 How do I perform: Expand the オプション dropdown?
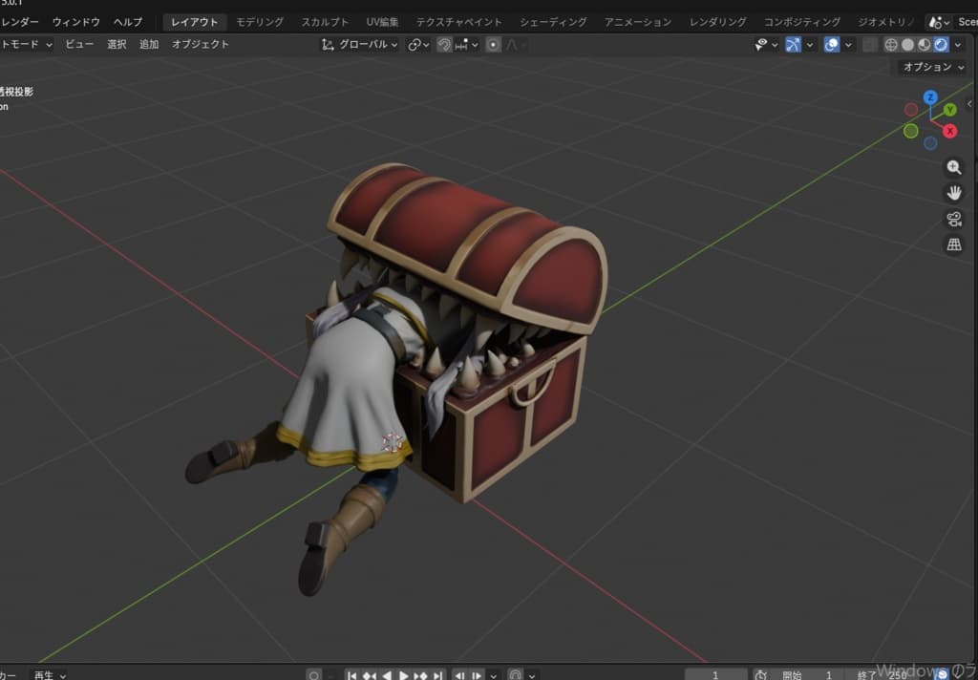[932, 67]
